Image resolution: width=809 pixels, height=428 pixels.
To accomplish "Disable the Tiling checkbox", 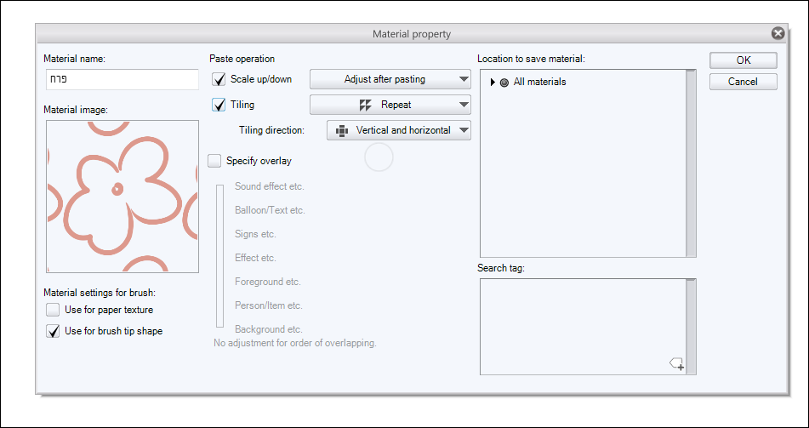I will tap(219, 105).
